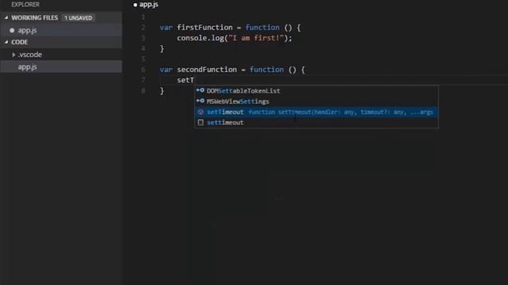Click line number 2 in gutter
This screenshot has height=285, width=508.
[x=143, y=28]
